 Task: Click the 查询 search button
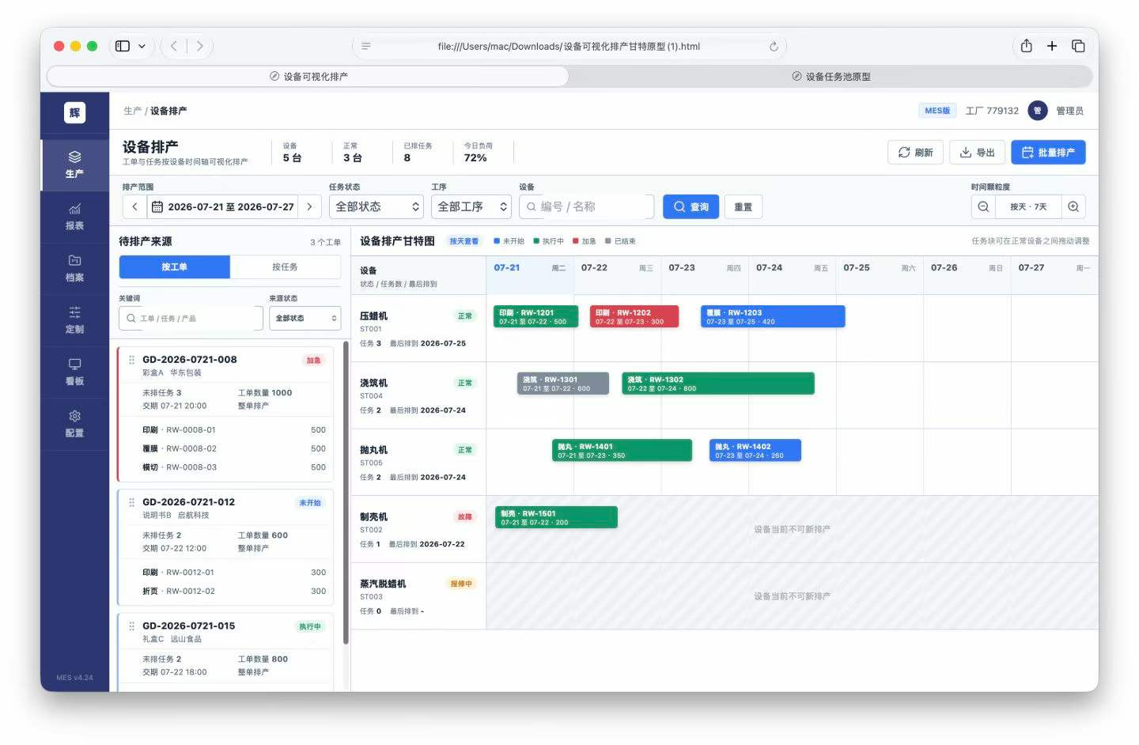(x=691, y=206)
